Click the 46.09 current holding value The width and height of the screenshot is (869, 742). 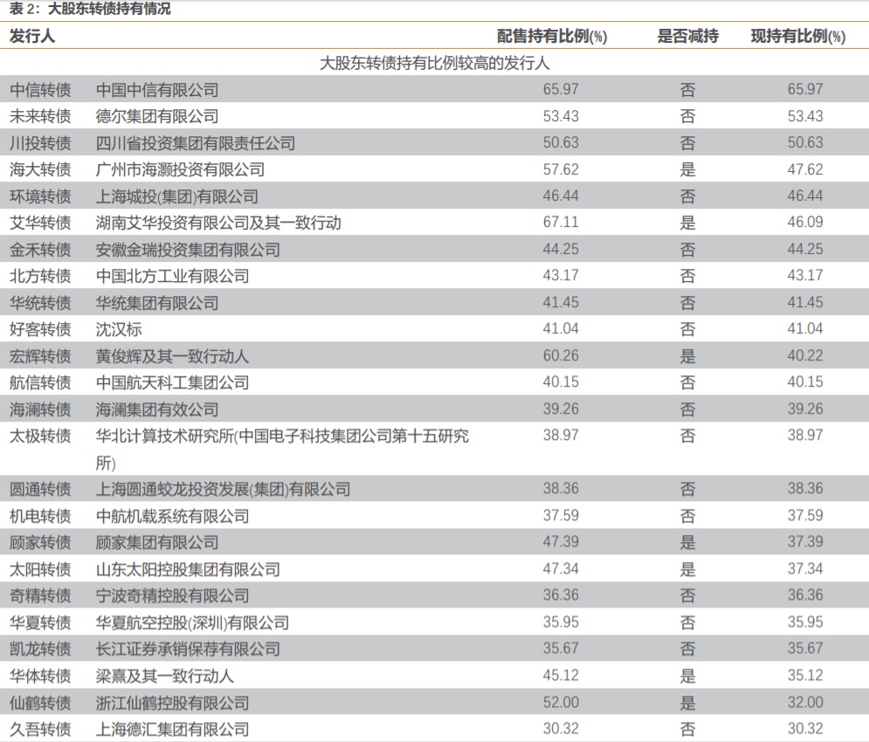(x=804, y=223)
